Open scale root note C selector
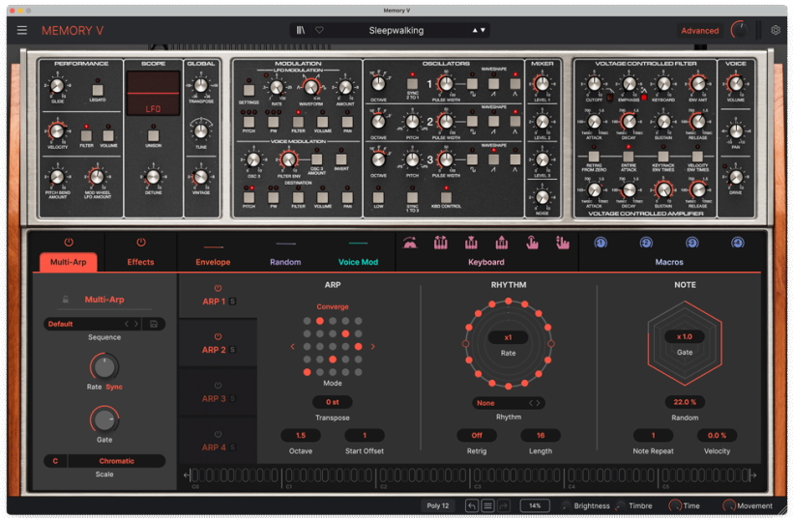Screen dimensions: 793x518 click(x=55, y=461)
